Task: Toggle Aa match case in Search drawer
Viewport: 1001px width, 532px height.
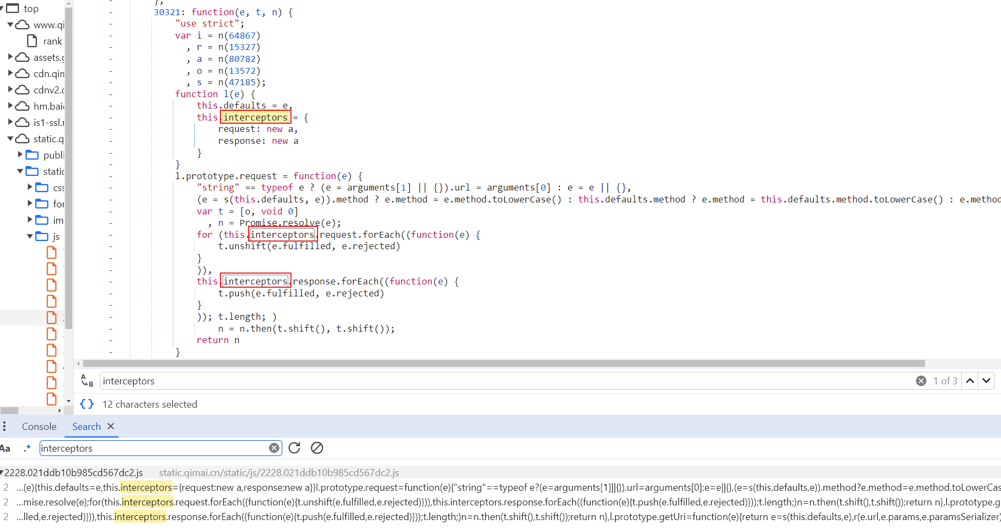Action: pyautogui.click(x=5, y=448)
